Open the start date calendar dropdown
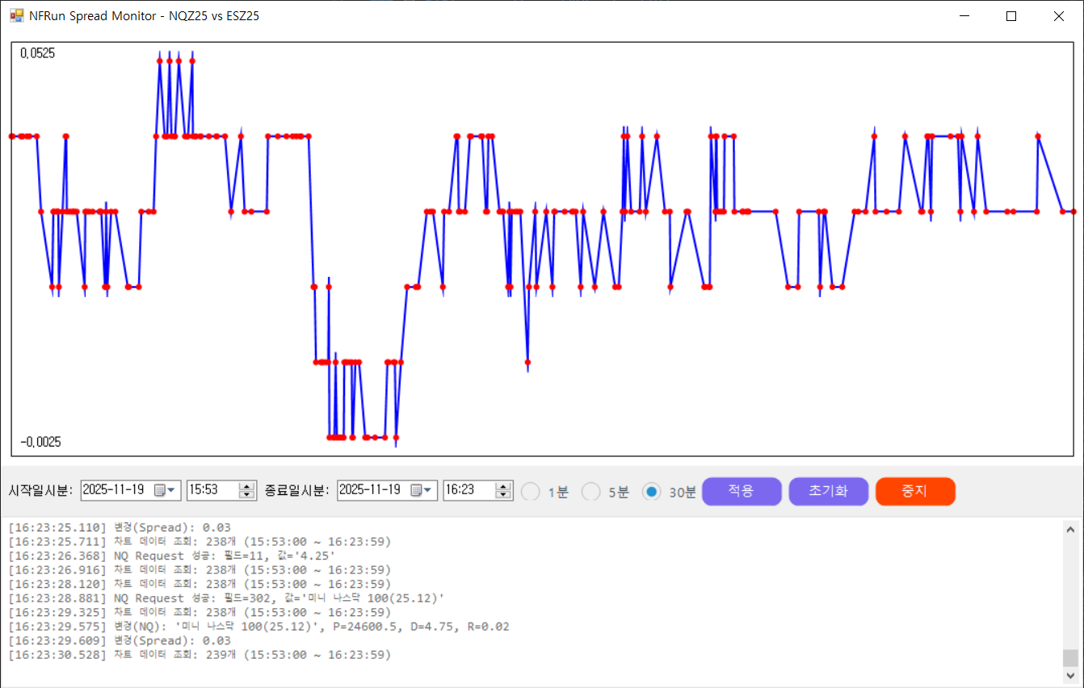1084x688 pixels. click(167, 490)
